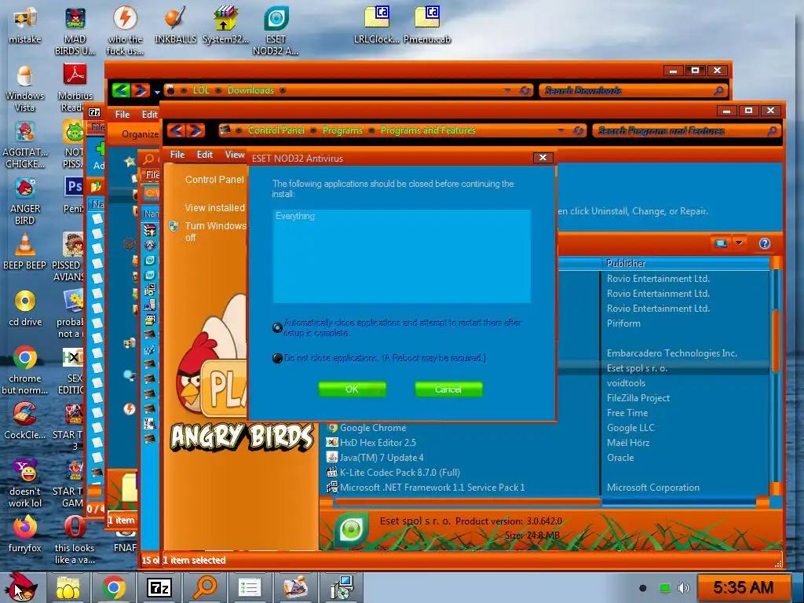The height and width of the screenshot is (603, 804).
Task: Open AGGITAT... CHICKE... desktop icon
Action: tap(24, 144)
